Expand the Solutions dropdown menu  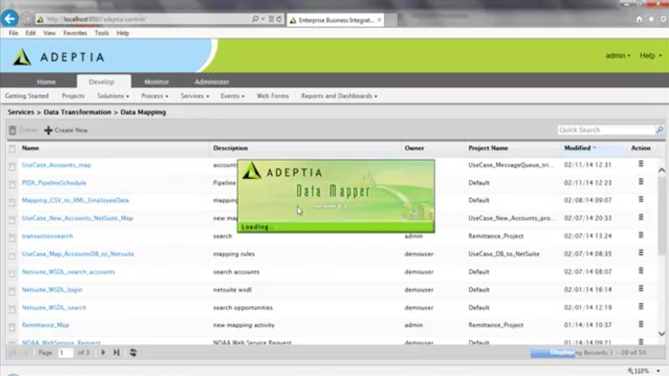point(113,96)
